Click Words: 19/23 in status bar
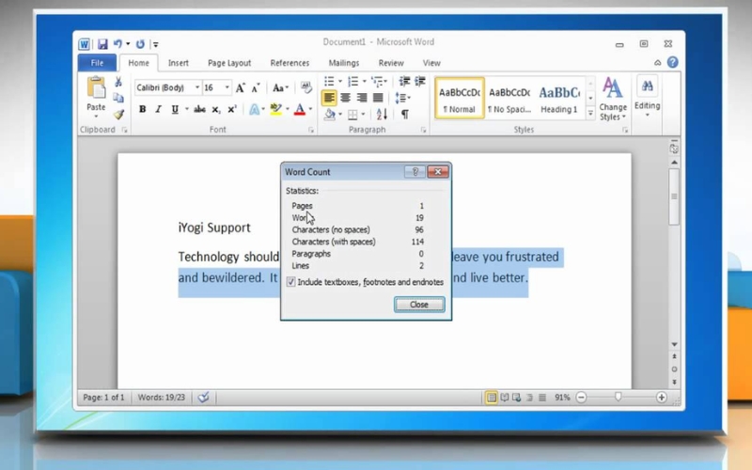The image size is (752, 470). point(161,397)
